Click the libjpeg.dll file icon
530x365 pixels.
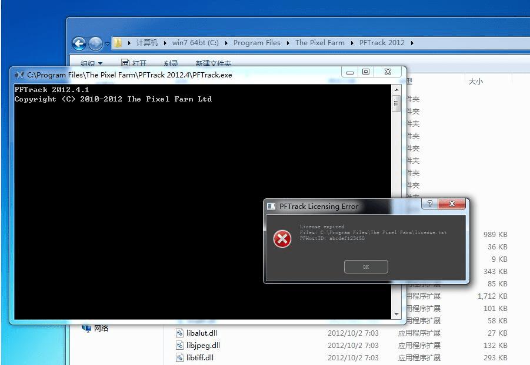click(179, 346)
